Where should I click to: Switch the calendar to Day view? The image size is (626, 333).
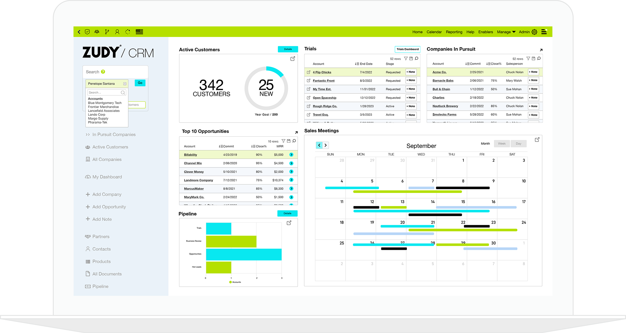518,144
